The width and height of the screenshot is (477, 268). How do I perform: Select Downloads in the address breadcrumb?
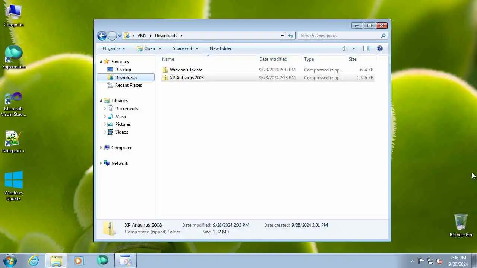coord(166,36)
